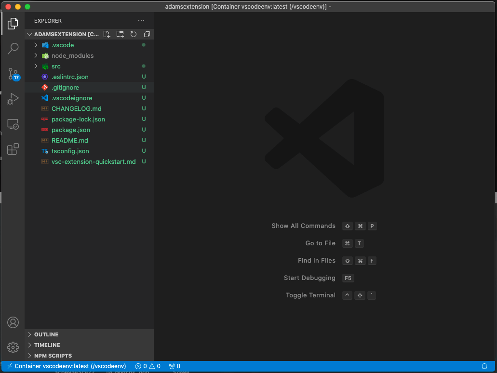The height and width of the screenshot is (373, 497).
Task: Collapse all folders in Explorer
Action: (x=147, y=34)
